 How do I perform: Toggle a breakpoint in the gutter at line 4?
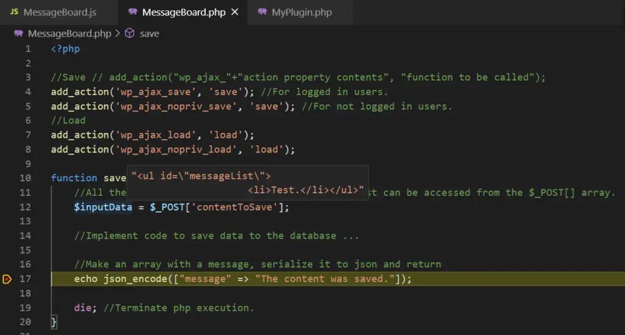pos(7,92)
